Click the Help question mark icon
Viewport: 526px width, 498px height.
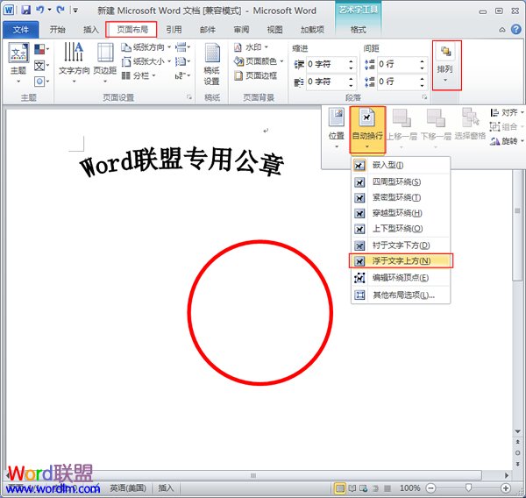coord(516,30)
